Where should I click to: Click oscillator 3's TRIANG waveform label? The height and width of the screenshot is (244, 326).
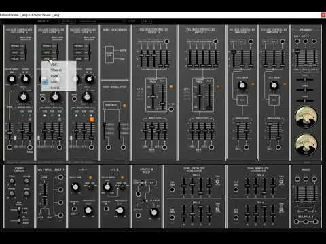pyautogui.click(x=79, y=46)
